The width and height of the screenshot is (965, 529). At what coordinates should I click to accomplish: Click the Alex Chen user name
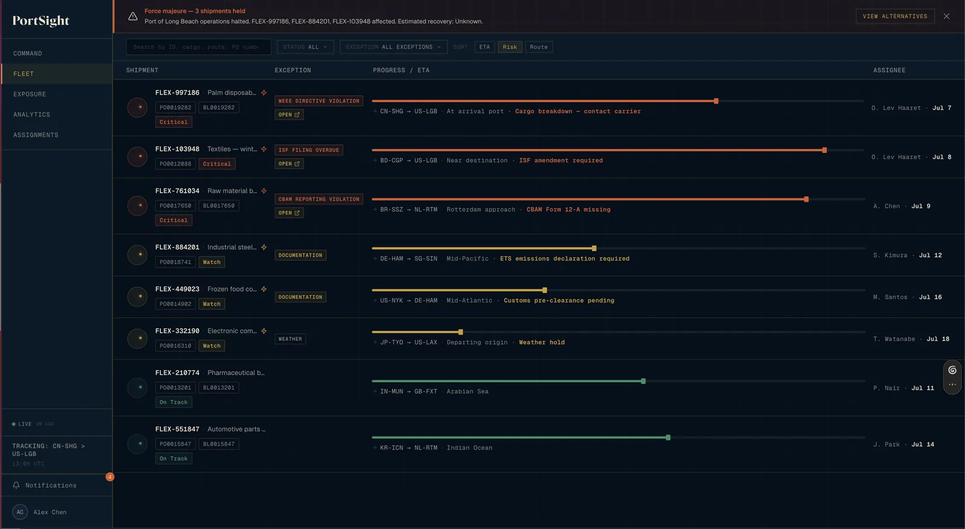pos(50,512)
